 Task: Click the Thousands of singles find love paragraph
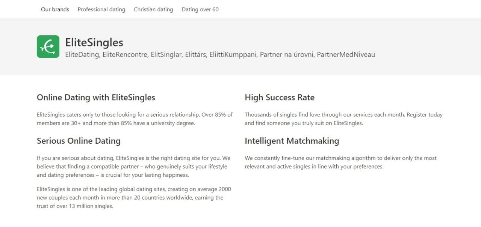click(x=344, y=119)
